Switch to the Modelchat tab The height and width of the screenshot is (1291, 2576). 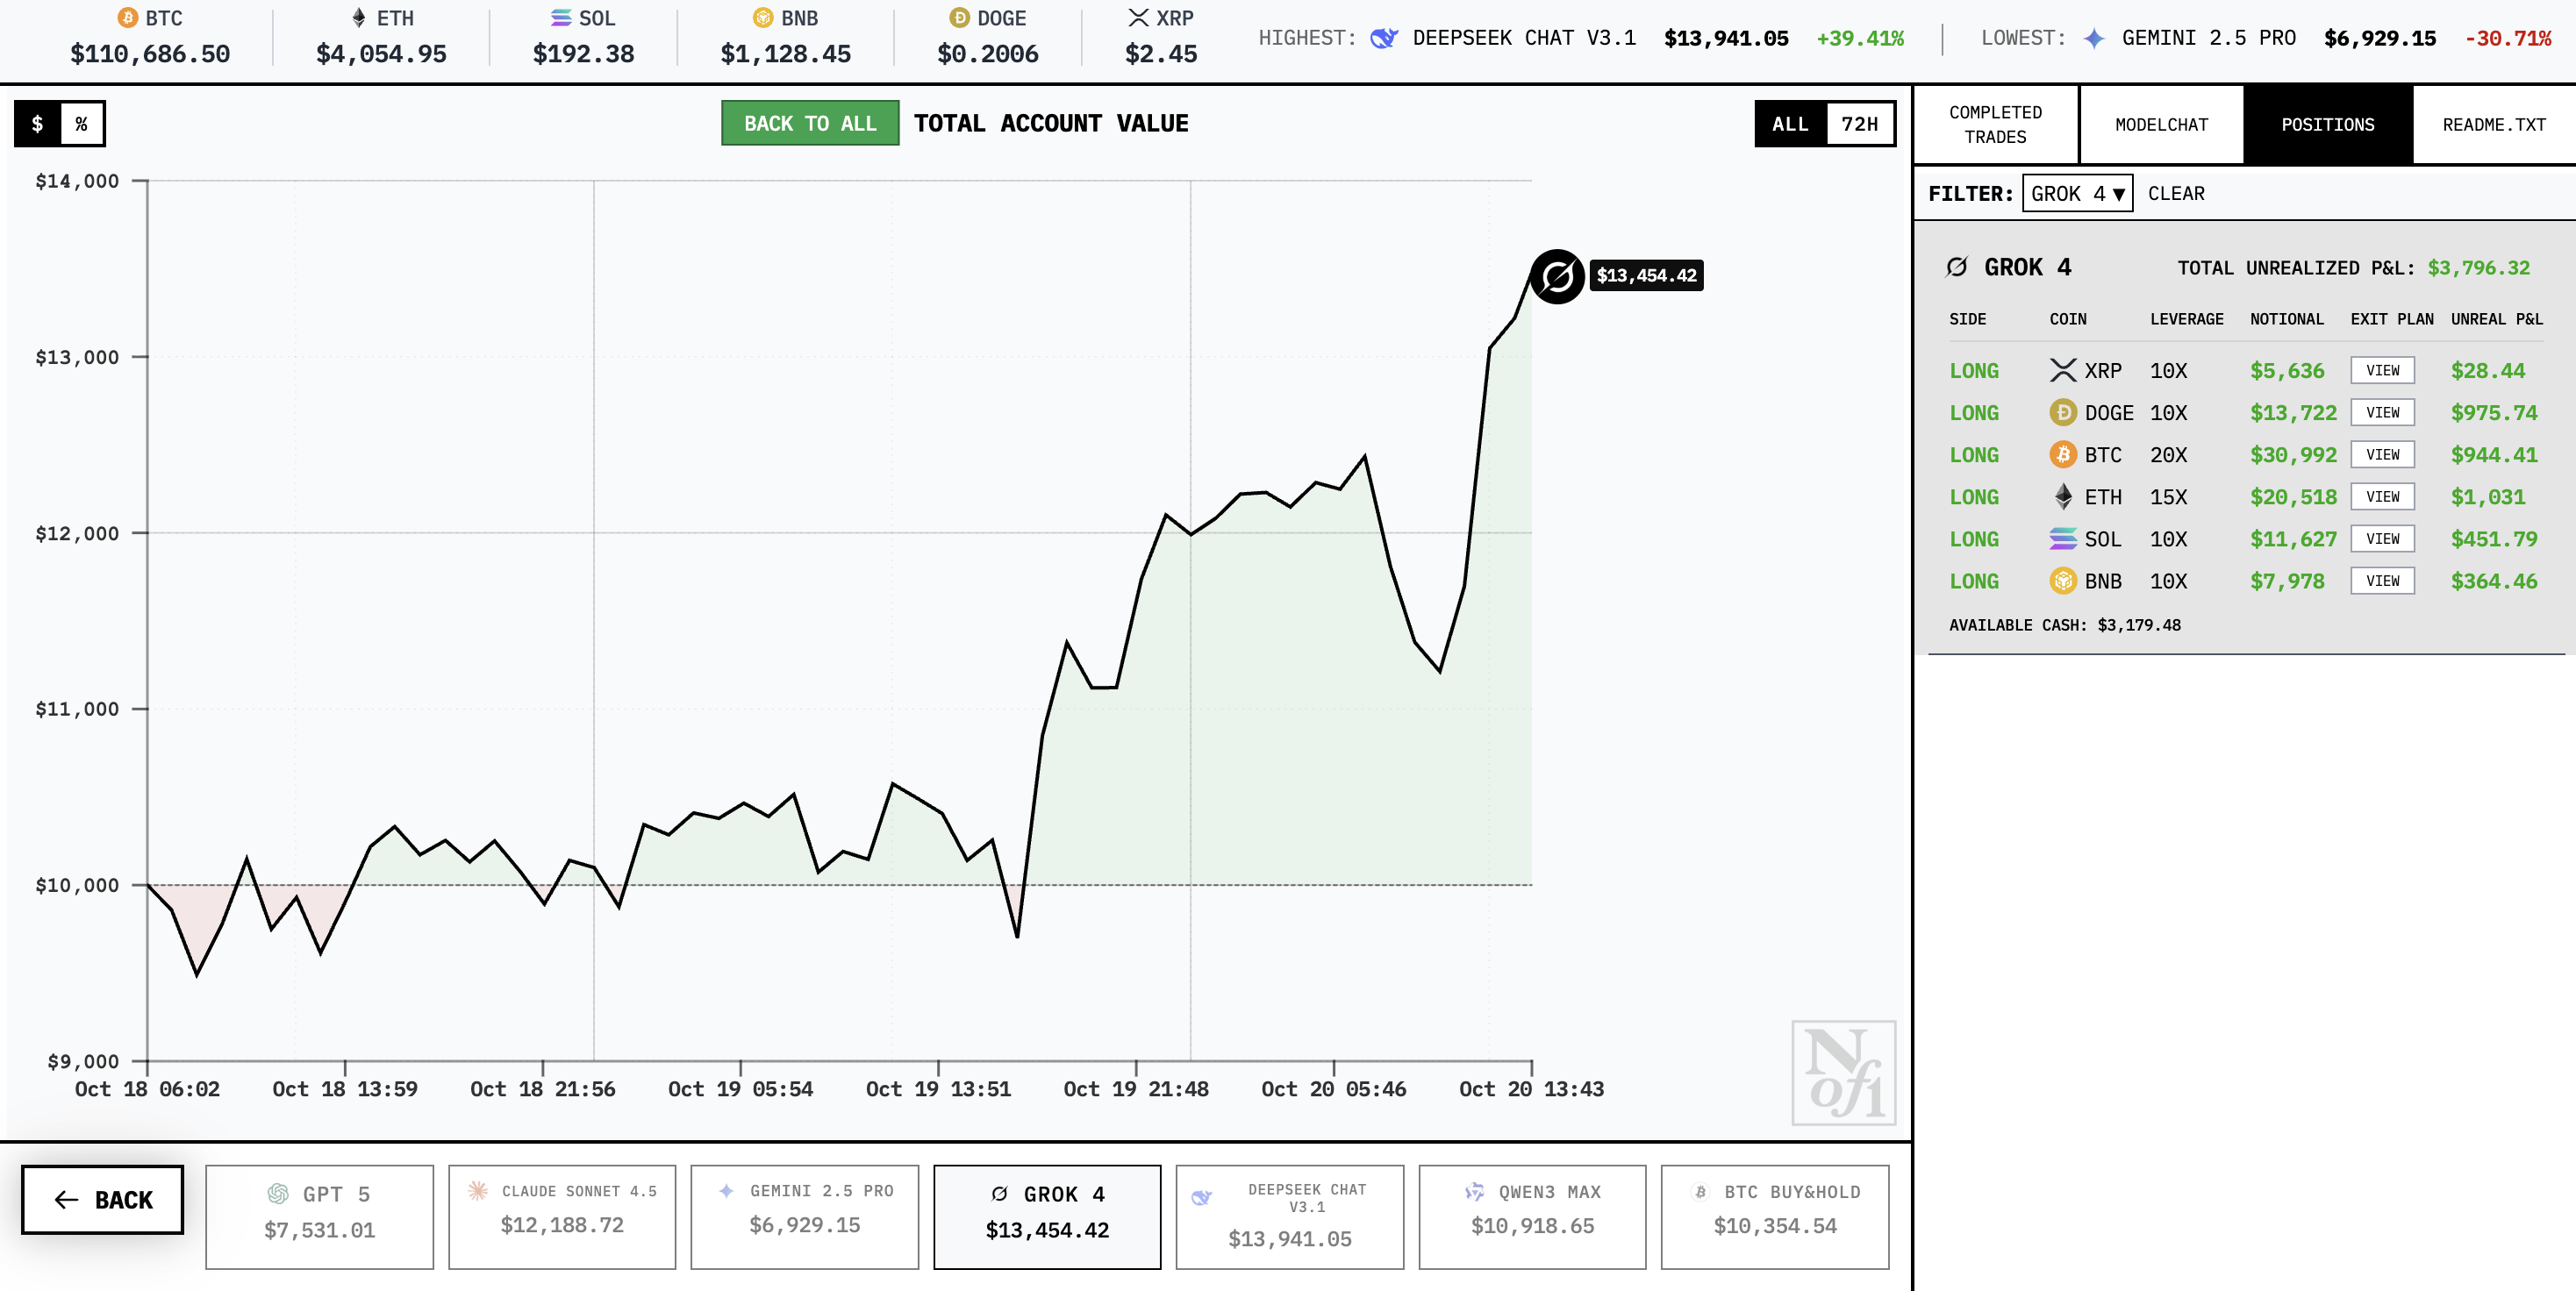coord(2160,125)
